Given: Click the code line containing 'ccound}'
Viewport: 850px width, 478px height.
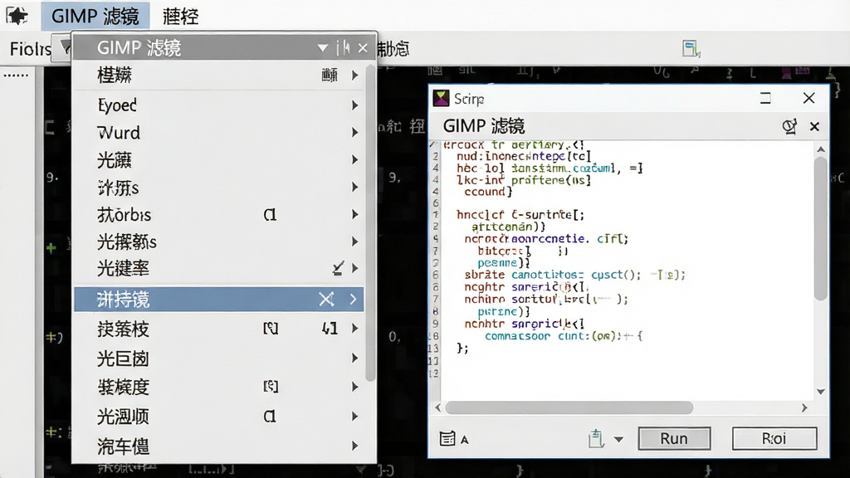Looking at the screenshot, I should tap(488, 192).
